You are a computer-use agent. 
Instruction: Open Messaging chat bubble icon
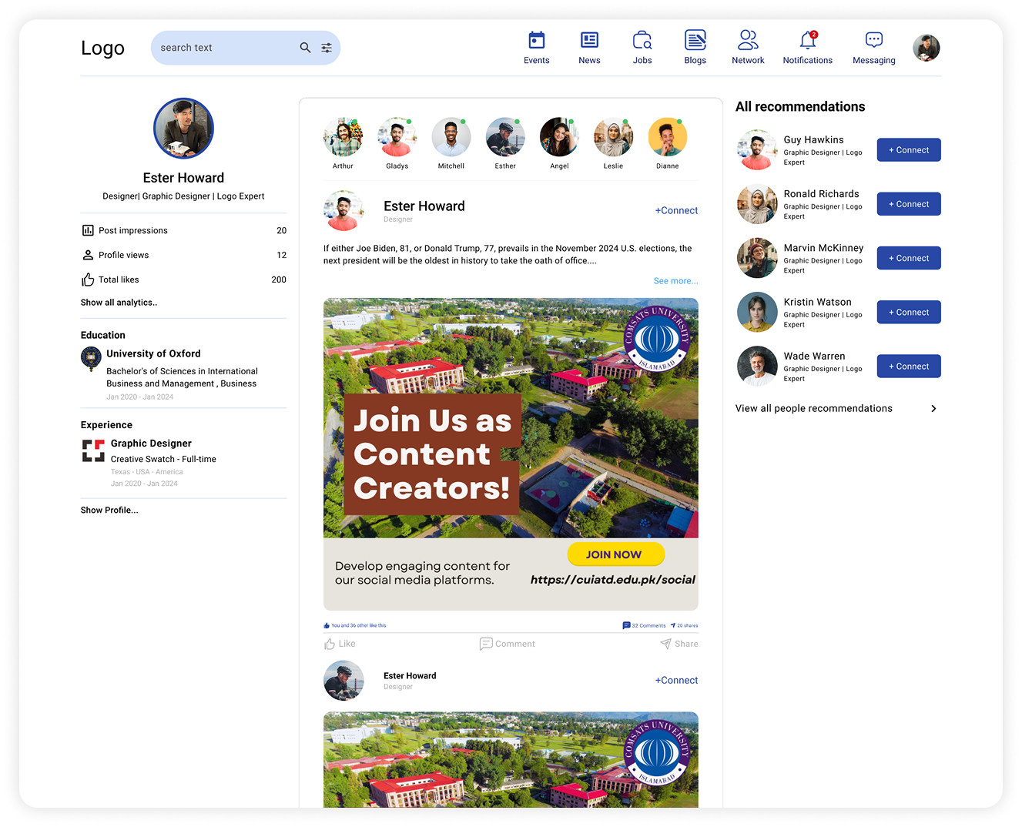pyautogui.click(x=873, y=40)
